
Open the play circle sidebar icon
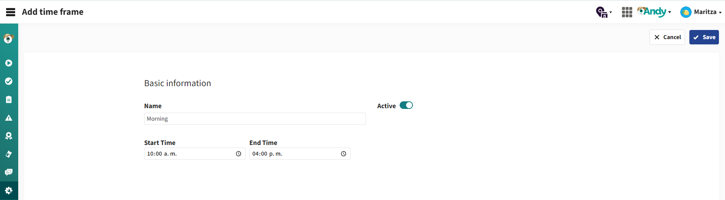9,63
